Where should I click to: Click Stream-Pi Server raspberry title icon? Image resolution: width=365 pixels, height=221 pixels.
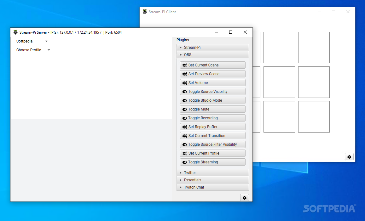click(x=15, y=32)
